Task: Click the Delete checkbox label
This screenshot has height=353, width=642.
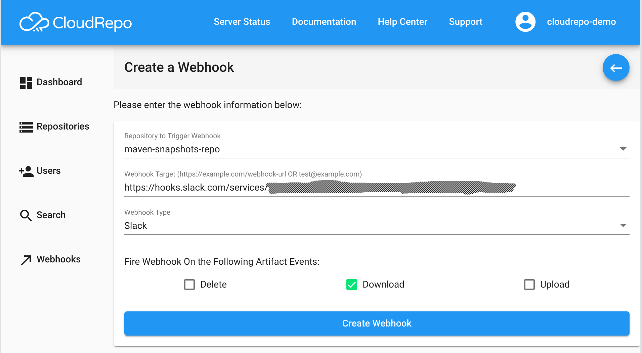Action: coord(213,285)
